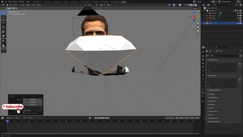Open the Output properties tab
The height and width of the screenshot is (137, 243).
203,60
